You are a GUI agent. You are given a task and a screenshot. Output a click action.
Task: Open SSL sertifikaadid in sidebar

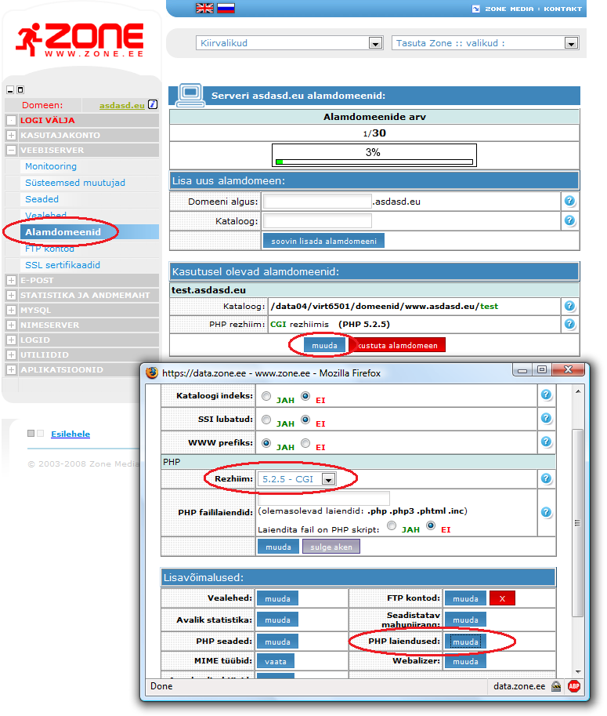[x=63, y=265]
